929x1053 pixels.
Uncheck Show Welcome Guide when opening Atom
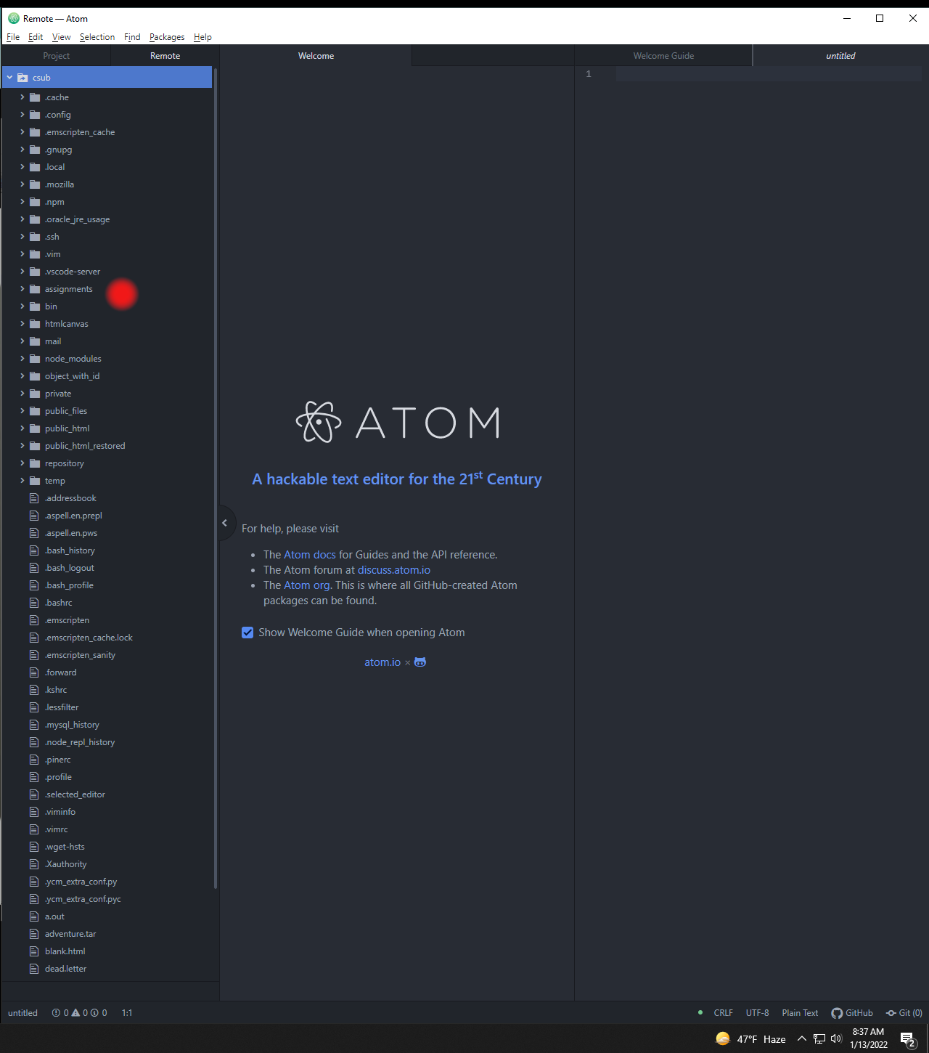click(247, 633)
